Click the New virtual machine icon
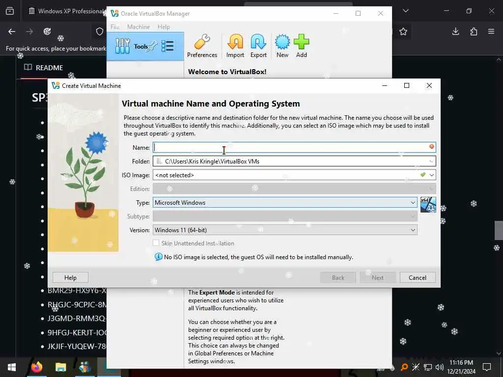503x377 pixels. [282, 46]
